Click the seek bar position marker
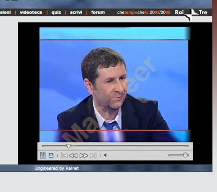The height and width of the screenshot is (192, 217). (x=68, y=146)
